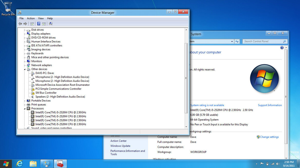The height and width of the screenshot is (168, 300).
Task: Open Performance Information and Tools link
Action: coord(128,152)
